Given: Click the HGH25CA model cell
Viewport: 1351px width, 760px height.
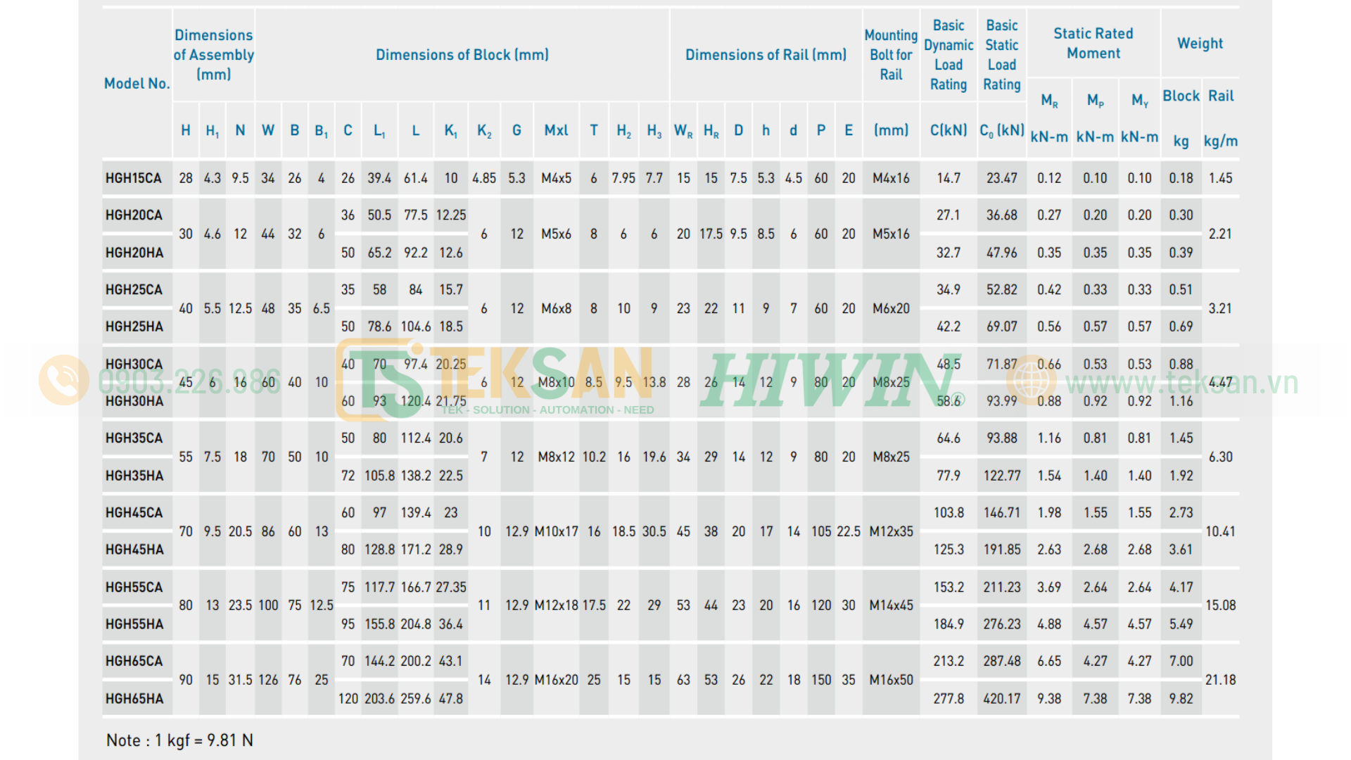Looking at the screenshot, I should point(134,290).
